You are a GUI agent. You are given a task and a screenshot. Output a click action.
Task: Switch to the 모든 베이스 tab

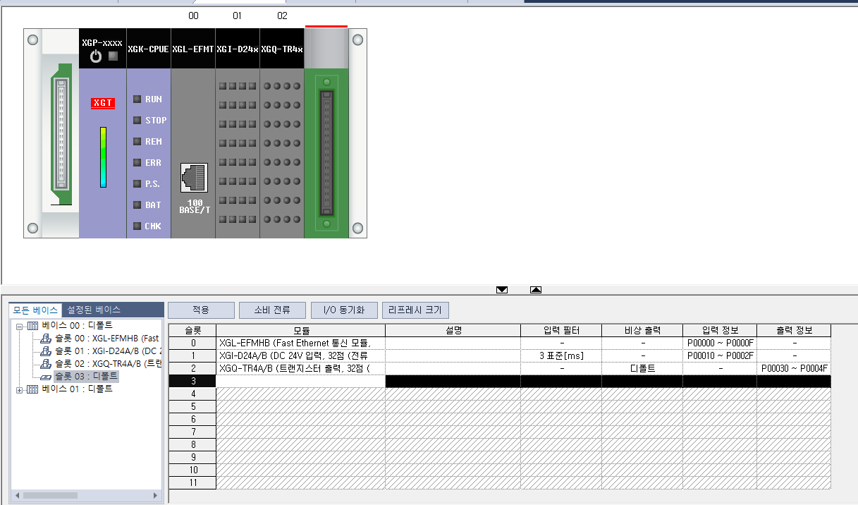[x=36, y=310]
